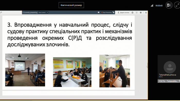
Task: Click the 'ГОСТЬ - TetianaMa...' name bar
Action: click(x=169, y=81)
